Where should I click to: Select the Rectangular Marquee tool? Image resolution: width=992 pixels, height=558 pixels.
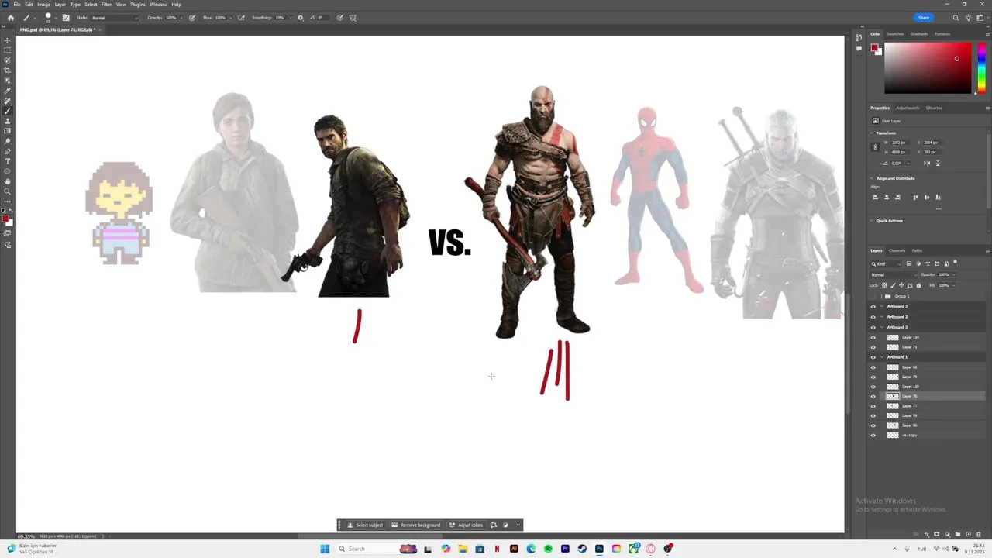click(x=8, y=50)
